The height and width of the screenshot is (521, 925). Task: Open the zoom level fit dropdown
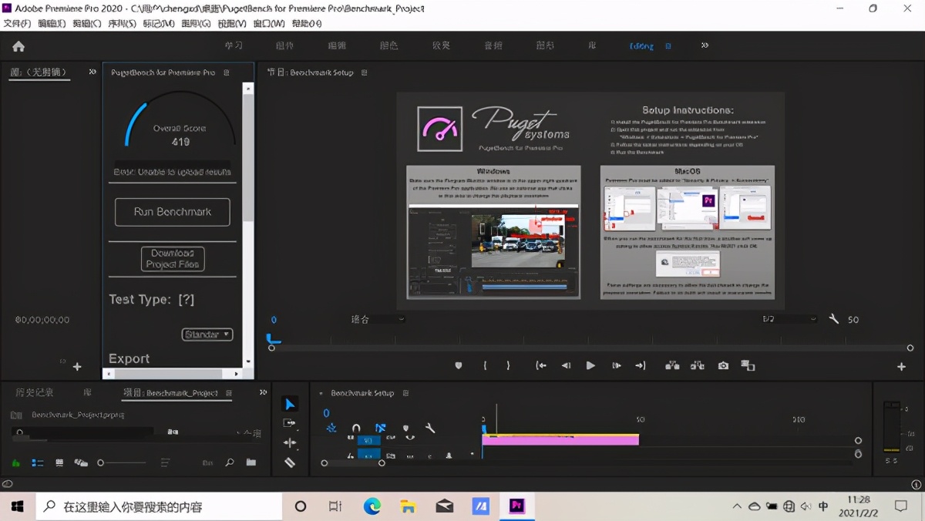pos(378,319)
